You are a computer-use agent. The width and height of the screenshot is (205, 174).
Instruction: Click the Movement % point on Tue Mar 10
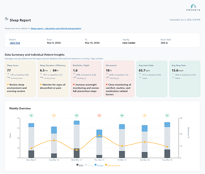point(54,140)
